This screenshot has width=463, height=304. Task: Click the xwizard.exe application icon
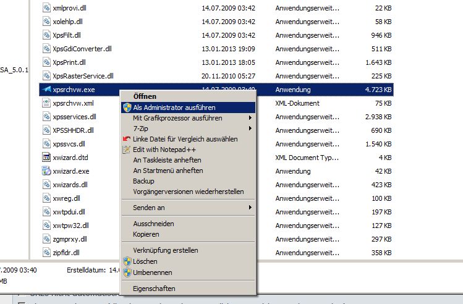(47, 171)
